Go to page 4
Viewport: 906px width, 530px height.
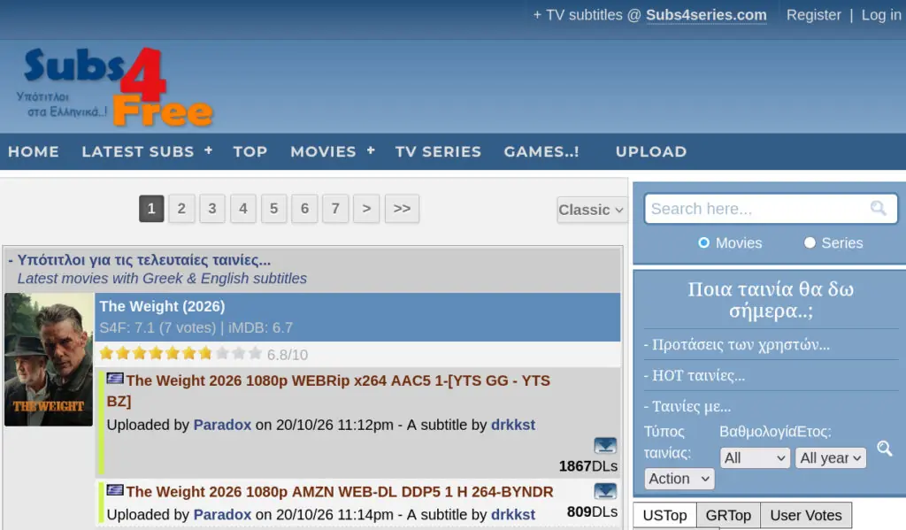(x=242, y=209)
